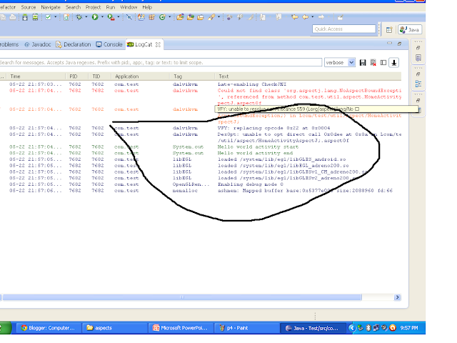Click the green Run button icon
Image resolution: width=457 pixels, height=343 pixels.
coord(95,17)
